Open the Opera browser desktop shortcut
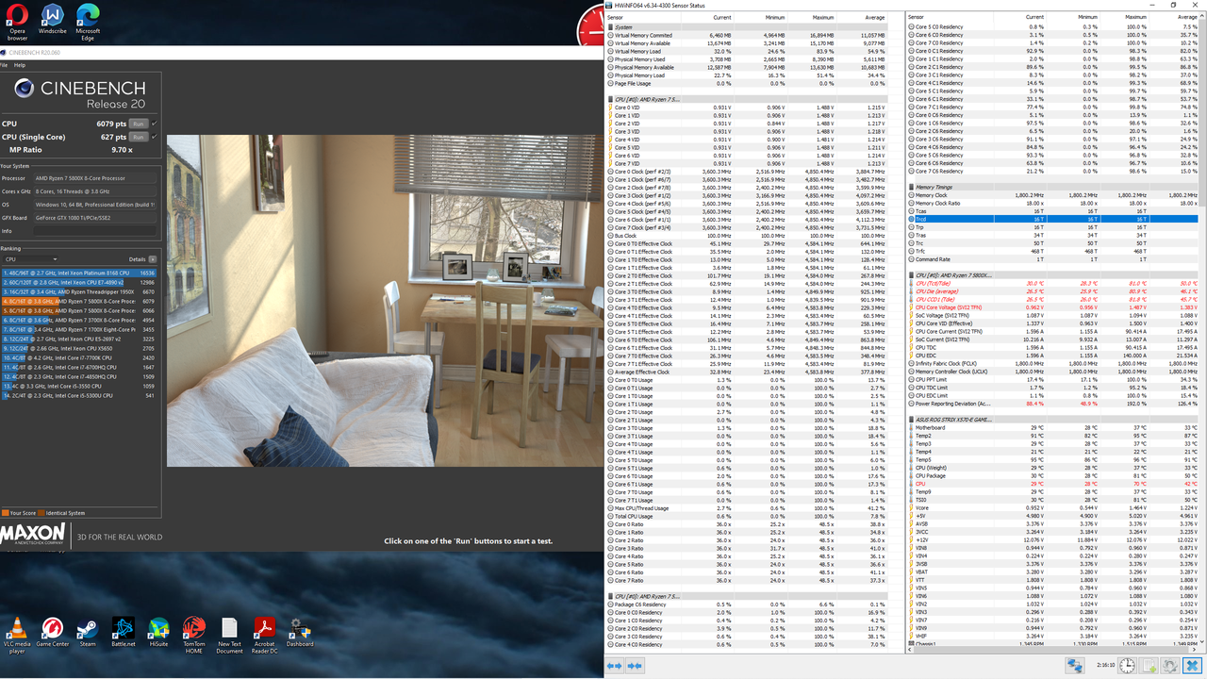1207x679 pixels. click(17, 23)
